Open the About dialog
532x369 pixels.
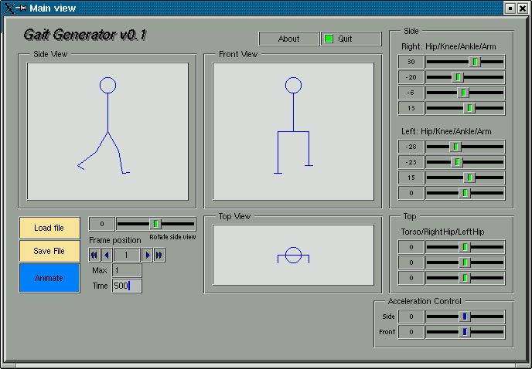288,39
